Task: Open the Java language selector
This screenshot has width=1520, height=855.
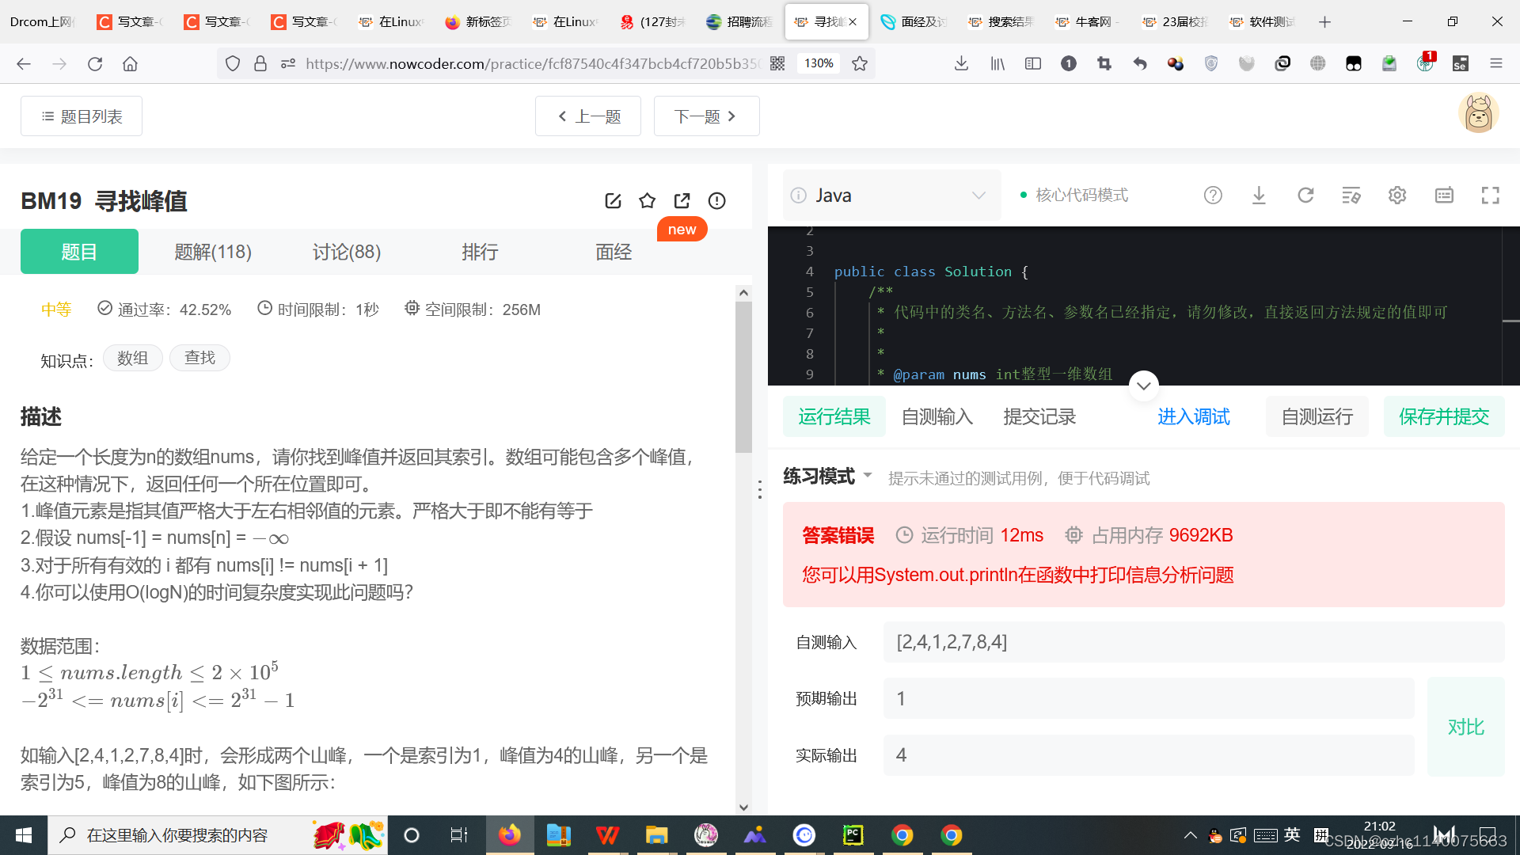Action: (891, 195)
